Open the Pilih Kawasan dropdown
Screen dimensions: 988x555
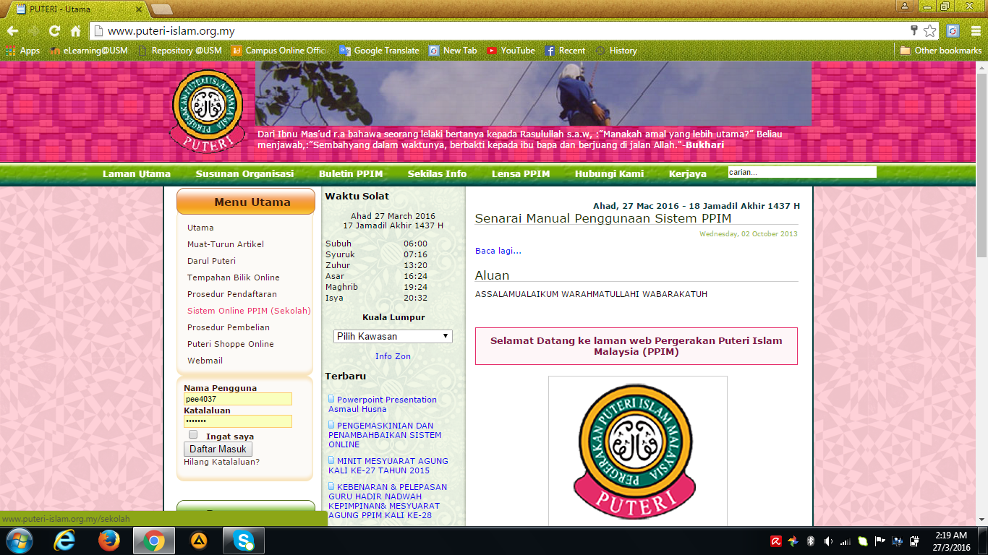pyautogui.click(x=393, y=336)
